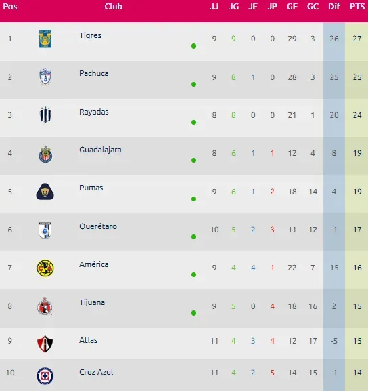Viewport: 368px width, 391px height.
Task: Click the Guadalajara Chivas crest
Action: tap(45, 154)
